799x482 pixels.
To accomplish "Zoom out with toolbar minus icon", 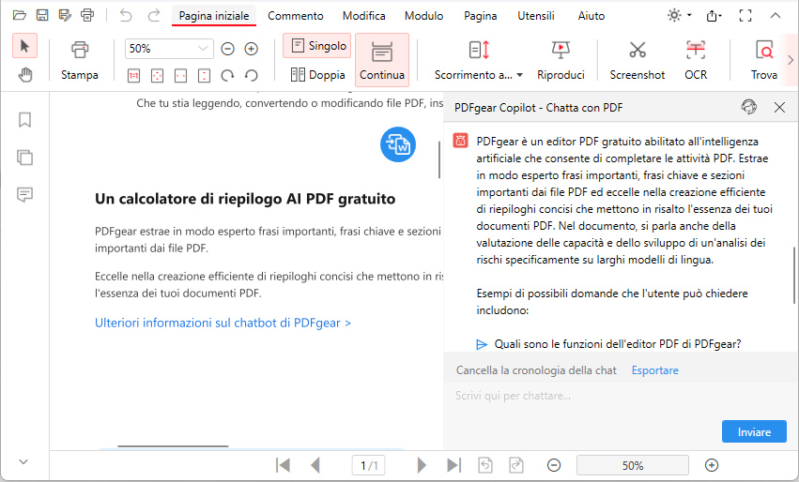I will coord(227,49).
